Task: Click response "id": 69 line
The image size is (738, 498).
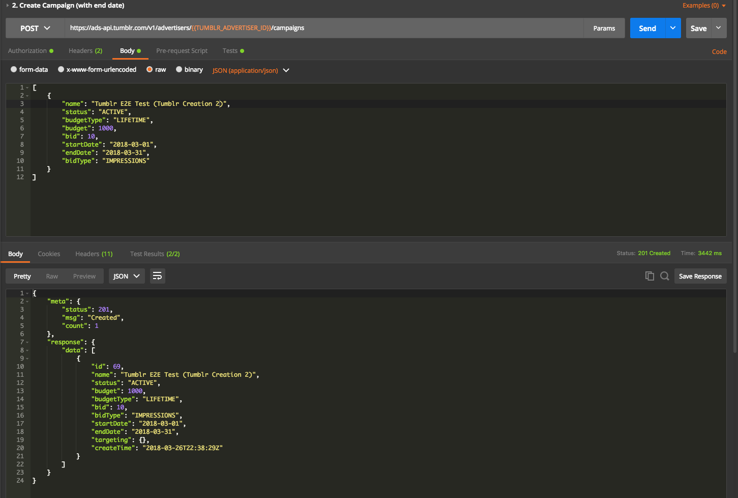Action: 107,367
